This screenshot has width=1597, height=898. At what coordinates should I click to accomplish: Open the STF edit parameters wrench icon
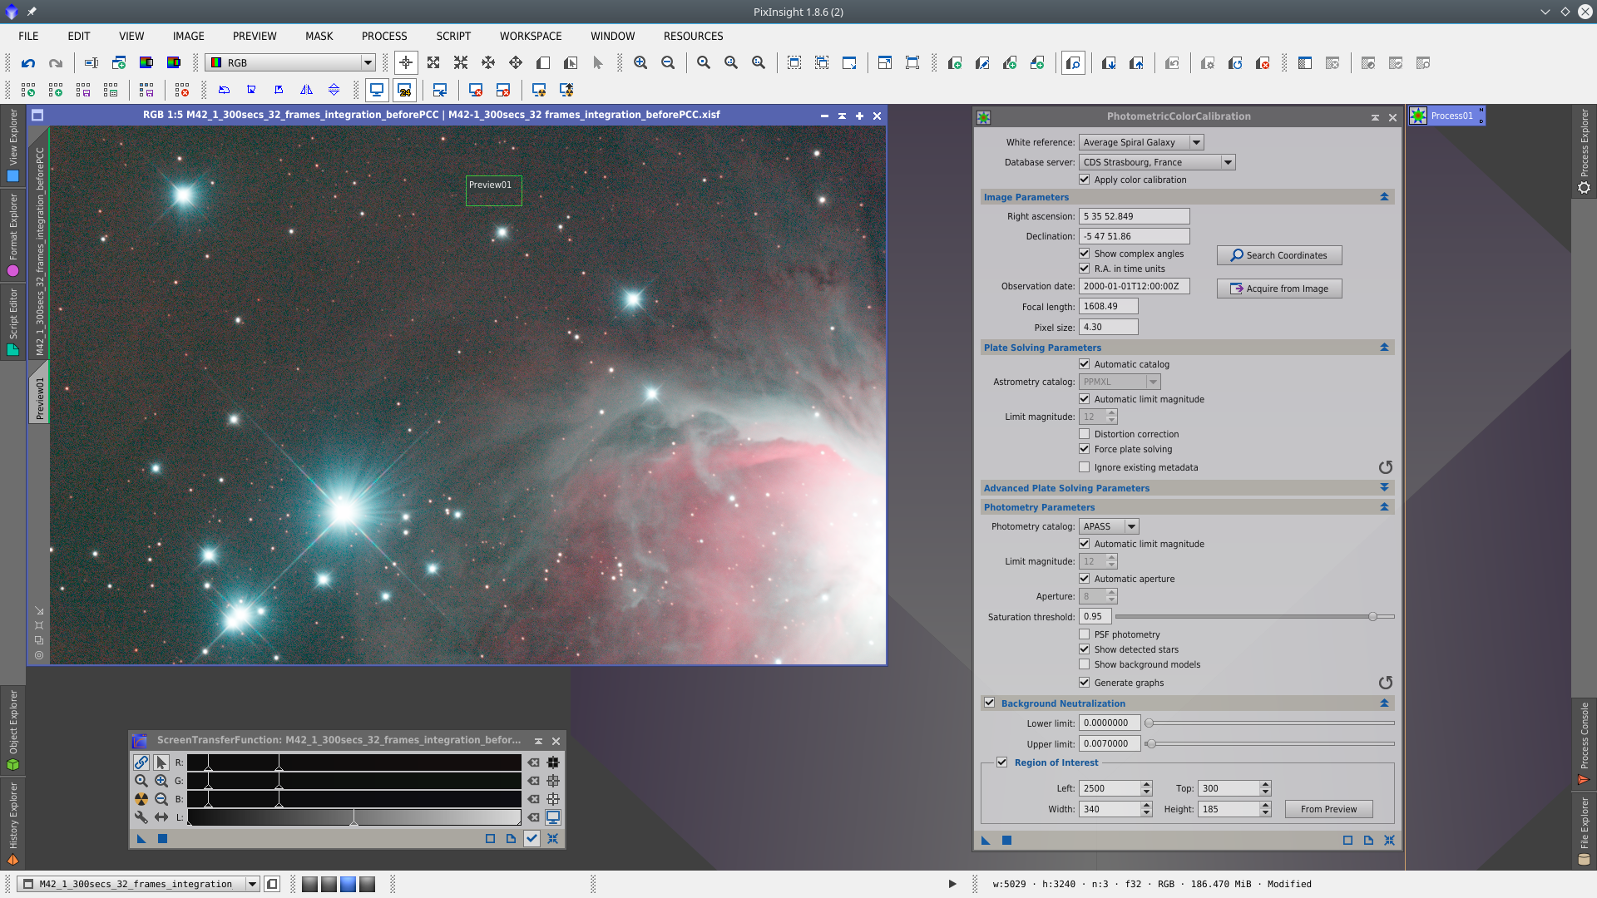(141, 817)
